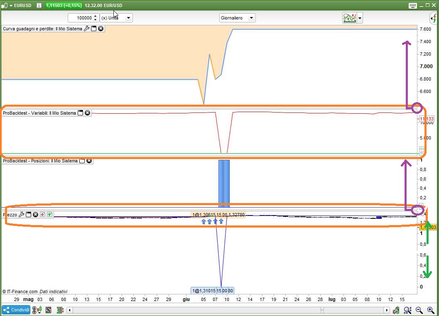Zoom in with the magnifier plus icon

point(430,310)
